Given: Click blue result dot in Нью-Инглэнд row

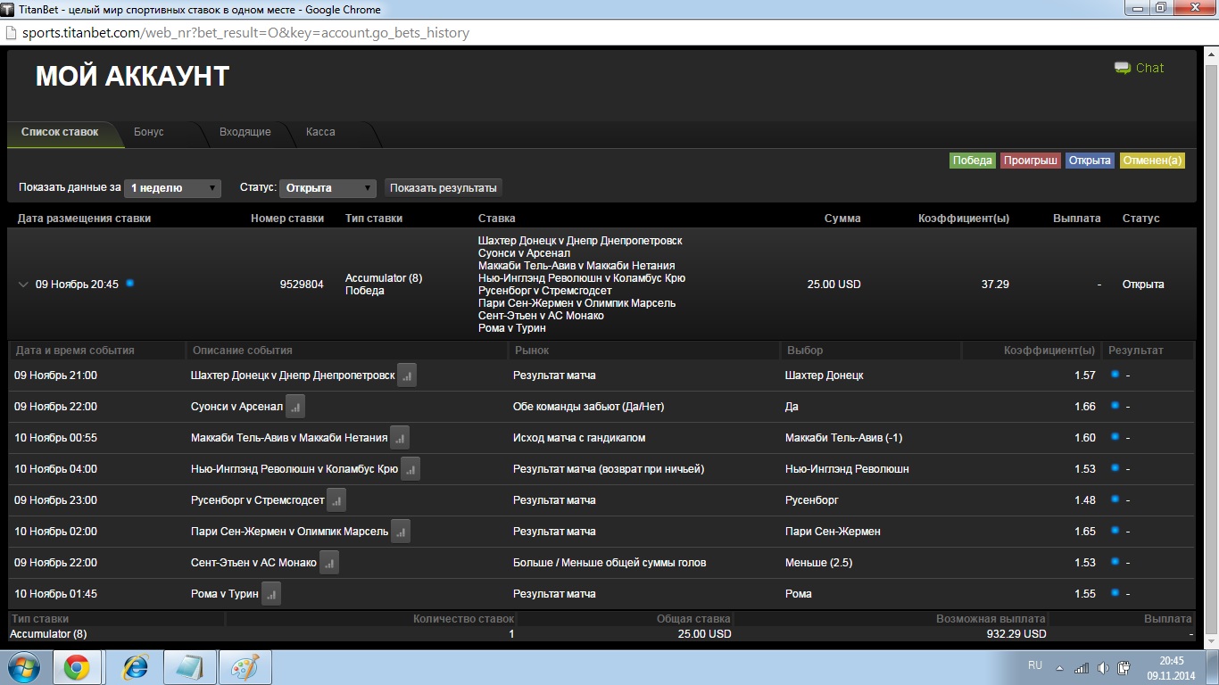Looking at the screenshot, I should [x=1115, y=468].
